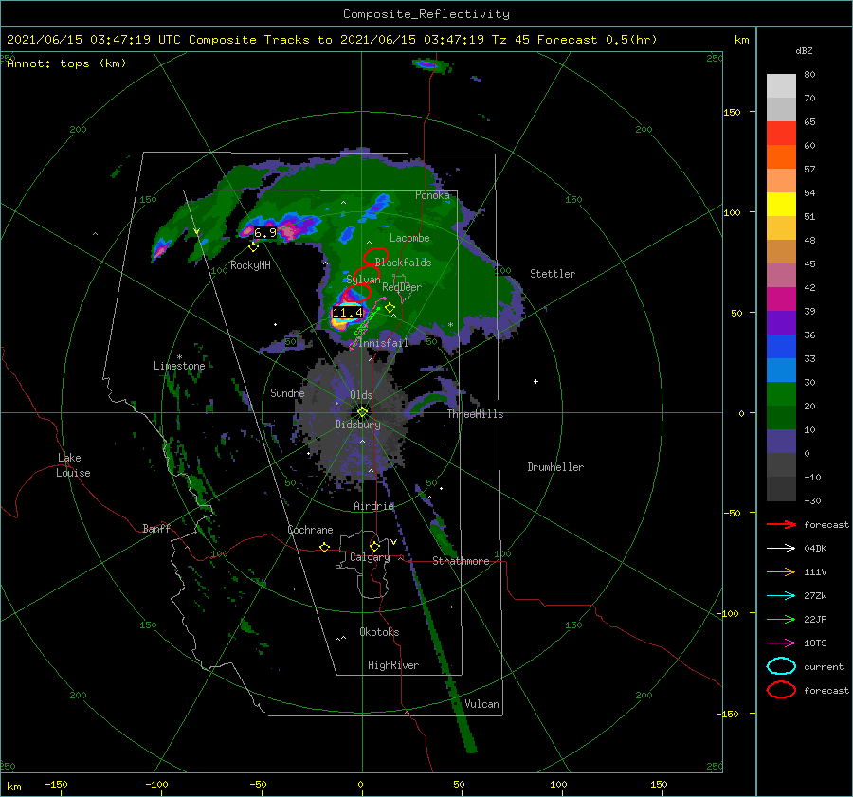Click the Limestone label

[179, 366]
